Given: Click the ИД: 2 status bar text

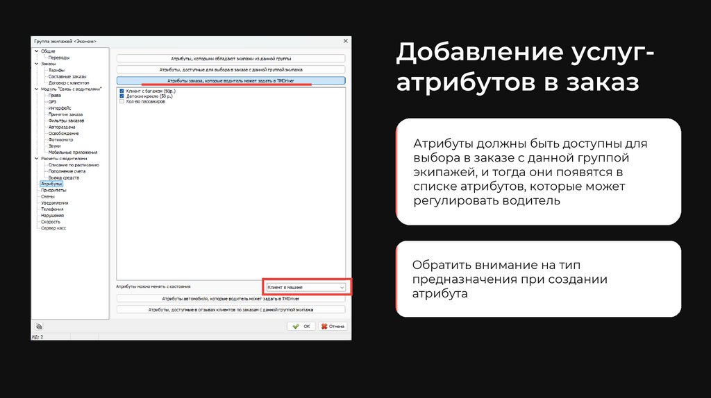Looking at the screenshot, I should pos(37,337).
